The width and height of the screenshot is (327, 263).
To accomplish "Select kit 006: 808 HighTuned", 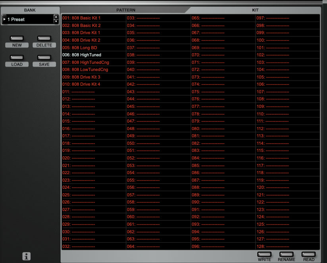I will (x=94, y=55).
